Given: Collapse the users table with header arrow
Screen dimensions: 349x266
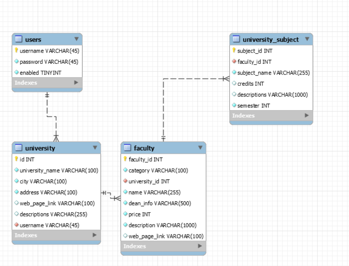Looking at the screenshot, I should pos(76,39).
